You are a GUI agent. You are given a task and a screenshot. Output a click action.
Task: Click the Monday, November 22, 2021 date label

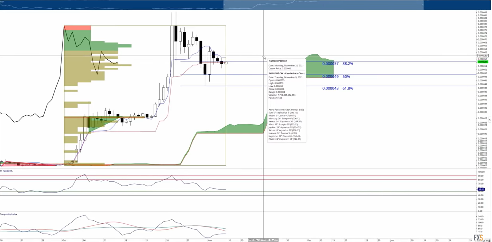[x=263, y=240]
